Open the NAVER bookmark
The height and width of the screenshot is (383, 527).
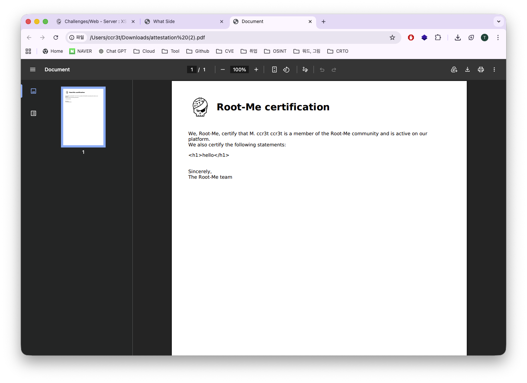(x=81, y=51)
